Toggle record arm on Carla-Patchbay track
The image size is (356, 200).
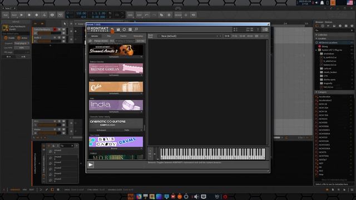tap(55, 29)
